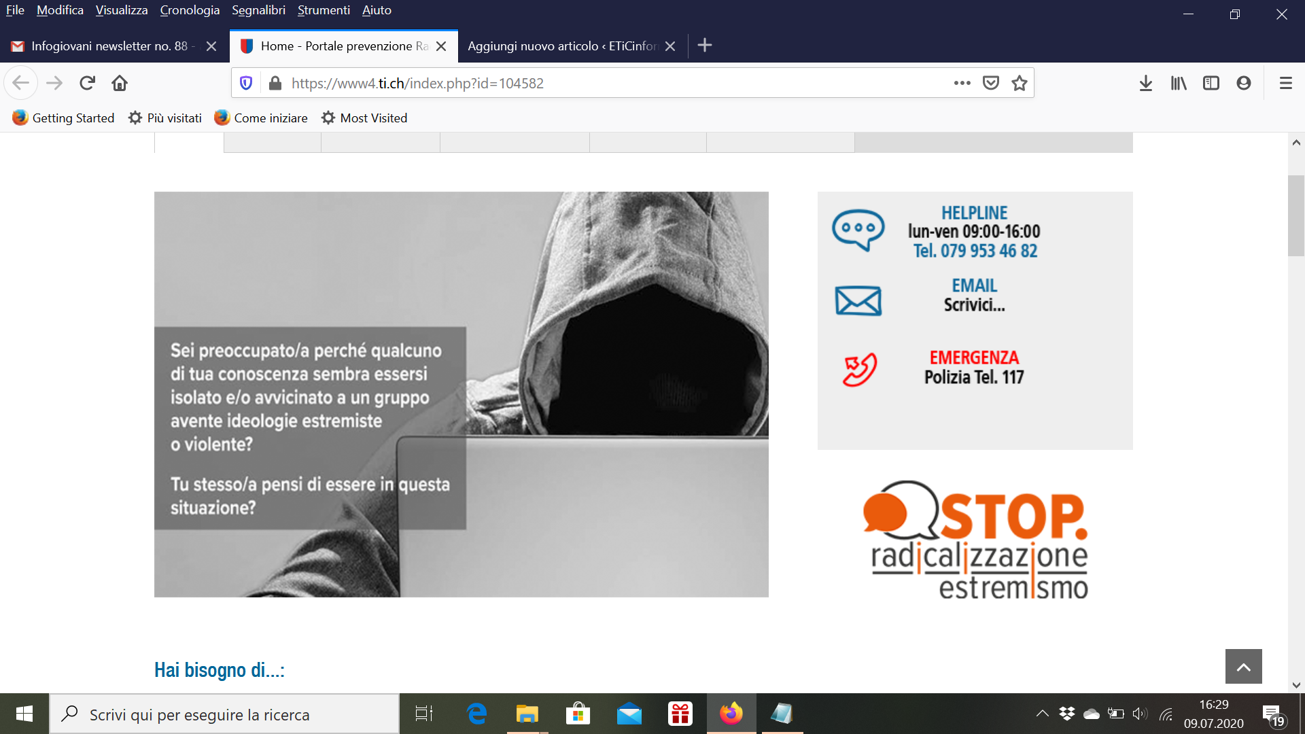Close the Portale prevenzione tab
1305x734 pixels.
441,46
